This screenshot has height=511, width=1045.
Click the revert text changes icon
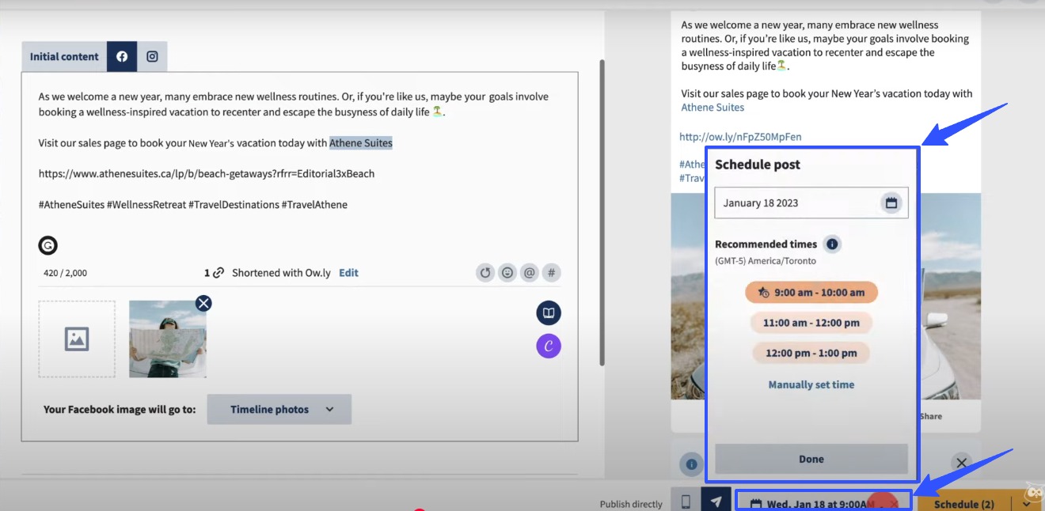484,272
